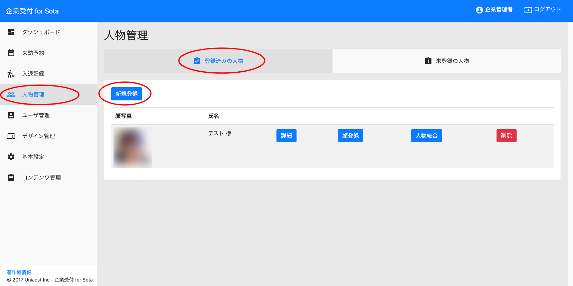Click the 氏名 column header
This screenshot has height=286, width=573.
click(213, 116)
